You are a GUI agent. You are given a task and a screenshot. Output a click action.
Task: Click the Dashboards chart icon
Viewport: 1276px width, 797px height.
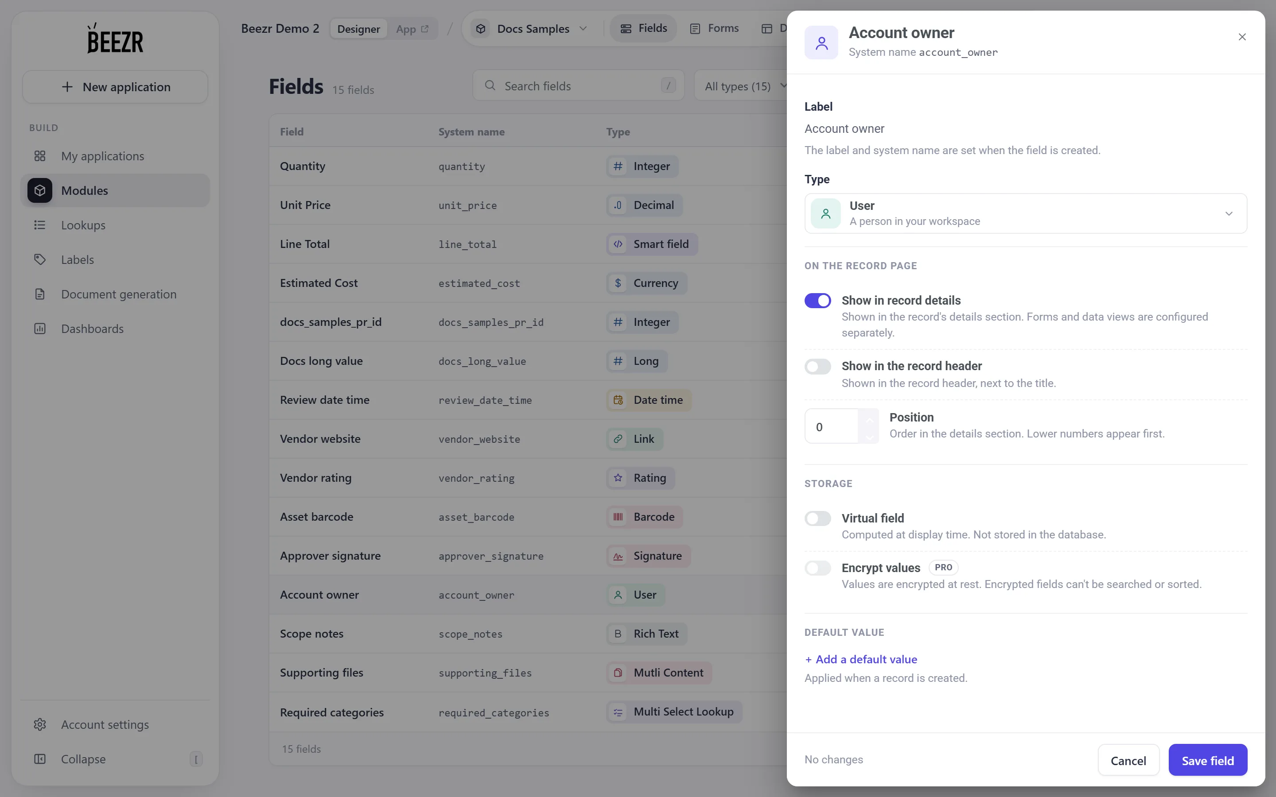pos(39,329)
